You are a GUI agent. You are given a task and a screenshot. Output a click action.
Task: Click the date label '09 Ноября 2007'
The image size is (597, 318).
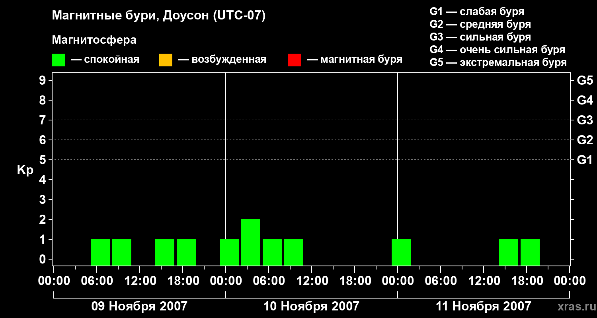tap(139, 306)
